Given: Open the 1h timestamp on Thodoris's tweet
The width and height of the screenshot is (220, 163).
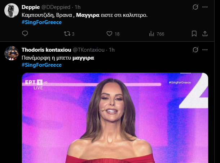Looking at the screenshot, I should [x=112, y=50].
